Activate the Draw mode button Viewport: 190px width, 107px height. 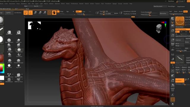(x=30, y=12)
